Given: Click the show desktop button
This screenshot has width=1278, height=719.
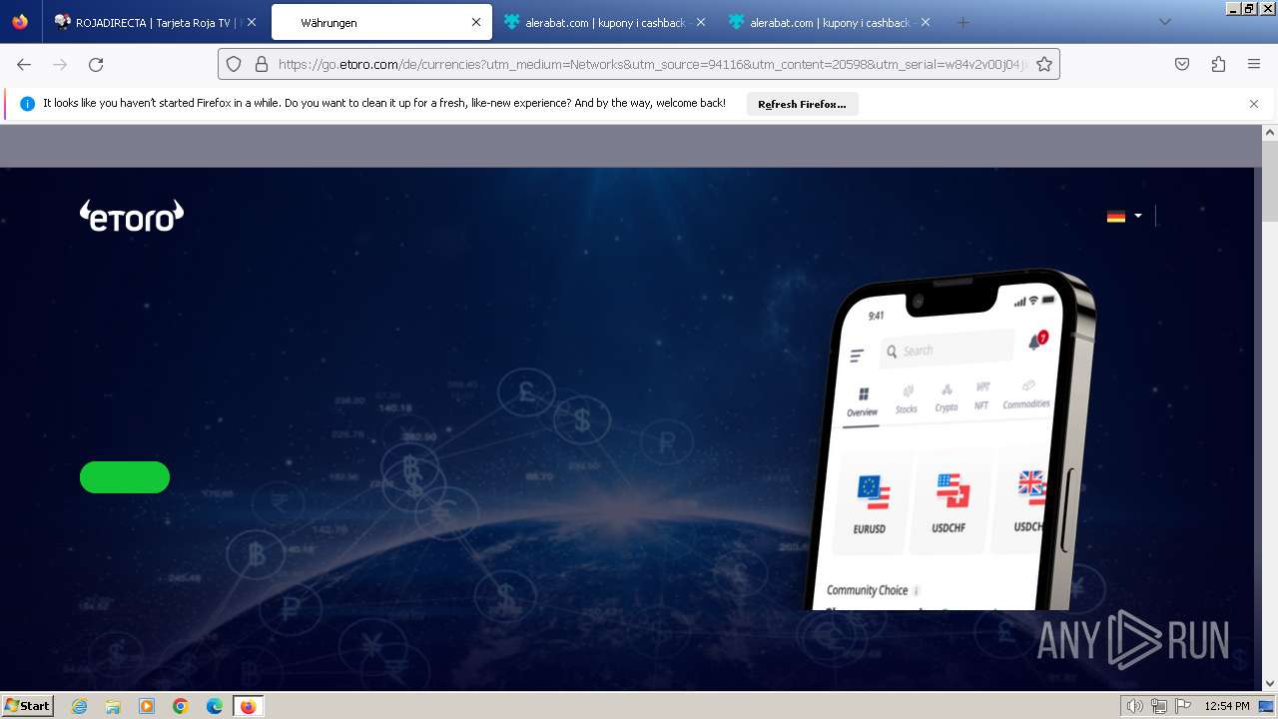Looking at the screenshot, I should [1266, 706].
